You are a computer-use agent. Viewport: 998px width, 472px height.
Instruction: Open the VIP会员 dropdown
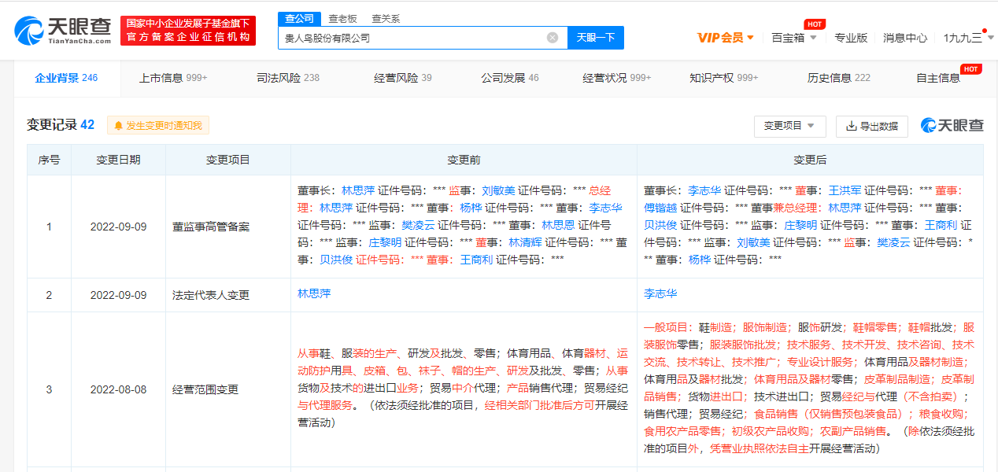pos(725,37)
